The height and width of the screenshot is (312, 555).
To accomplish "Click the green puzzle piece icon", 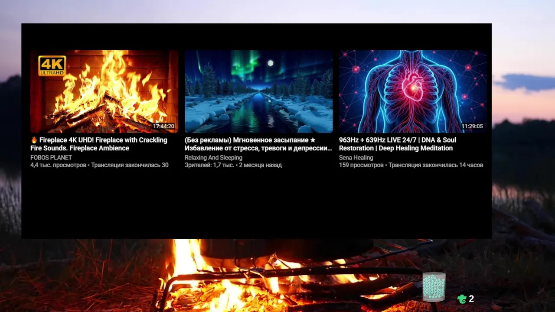I will (x=462, y=299).
